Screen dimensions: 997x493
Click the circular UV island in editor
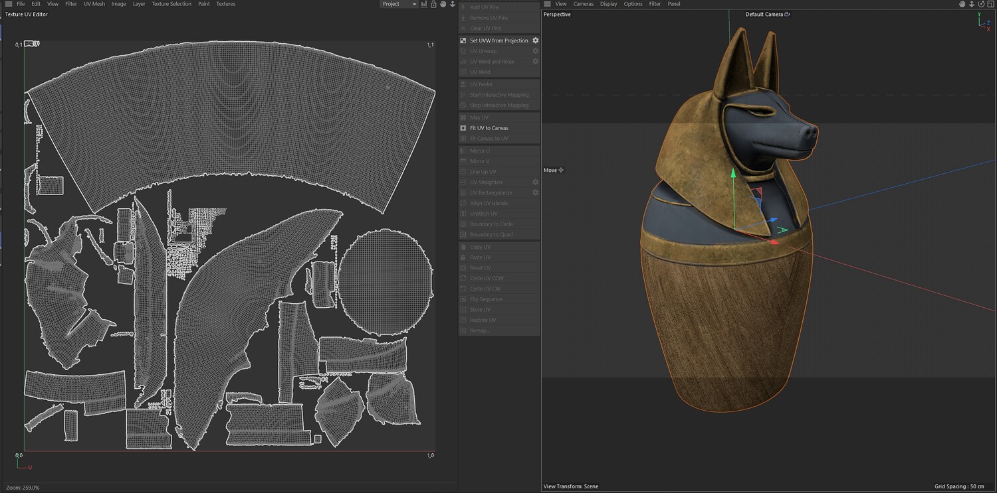[386, 281]
